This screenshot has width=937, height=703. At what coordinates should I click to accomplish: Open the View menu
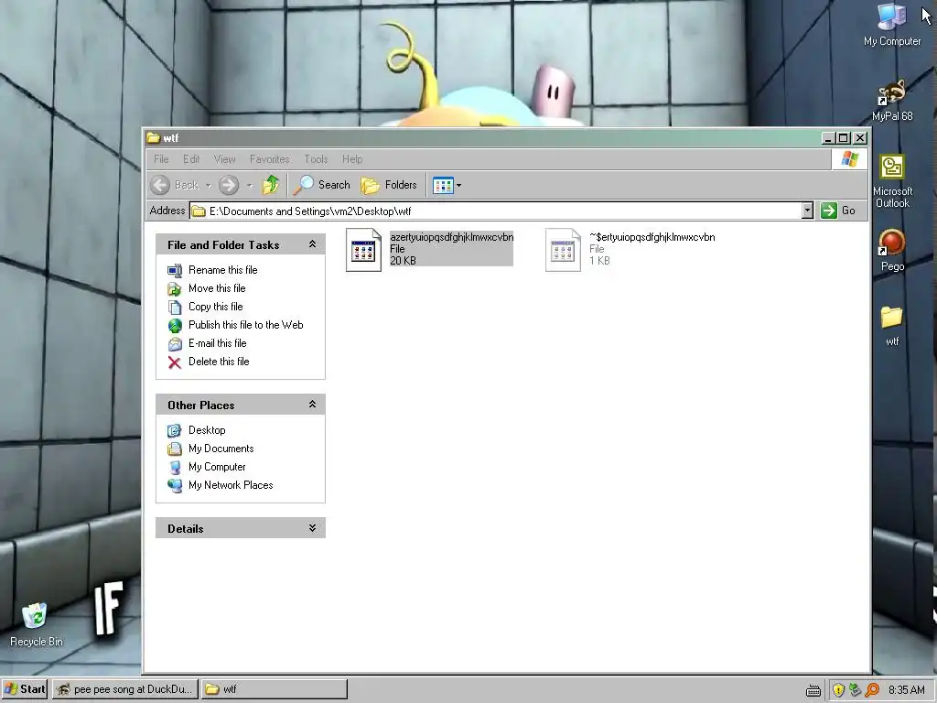(225, 159)
